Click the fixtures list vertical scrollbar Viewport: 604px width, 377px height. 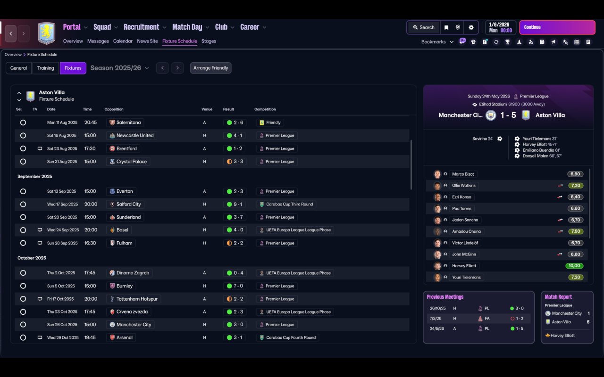click(411, 164)
